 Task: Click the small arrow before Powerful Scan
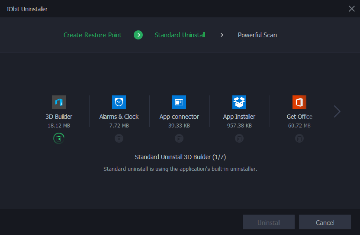pos(222,35)
